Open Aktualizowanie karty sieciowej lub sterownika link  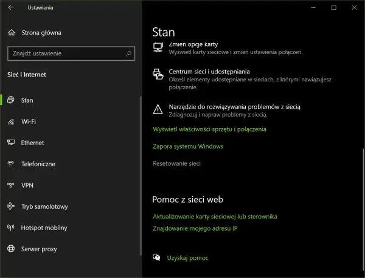(x=215, y=217)
